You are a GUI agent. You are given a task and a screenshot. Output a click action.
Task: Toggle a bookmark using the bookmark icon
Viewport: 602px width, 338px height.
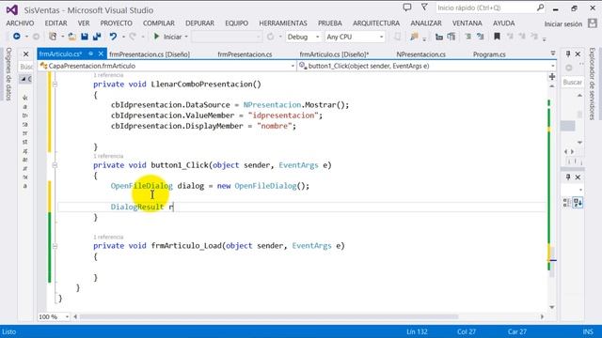tap(497, 37)
